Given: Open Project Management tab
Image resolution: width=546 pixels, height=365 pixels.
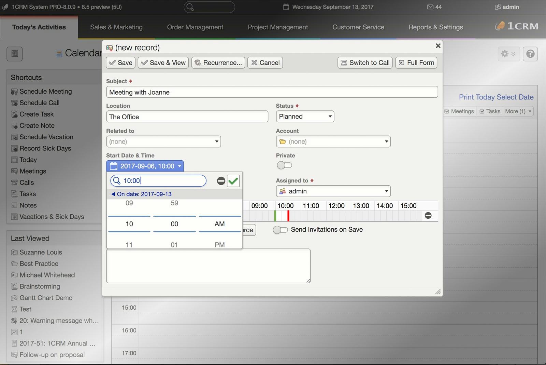Looking at the screenshot, I should pyautogui.click(x=278, y=27).
